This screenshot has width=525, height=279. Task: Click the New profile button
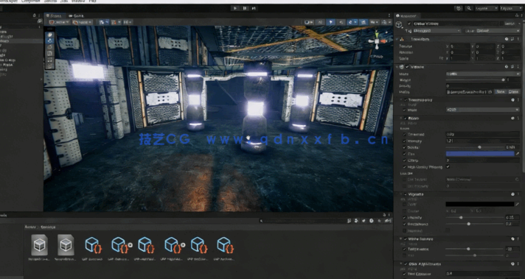[500, 91]
